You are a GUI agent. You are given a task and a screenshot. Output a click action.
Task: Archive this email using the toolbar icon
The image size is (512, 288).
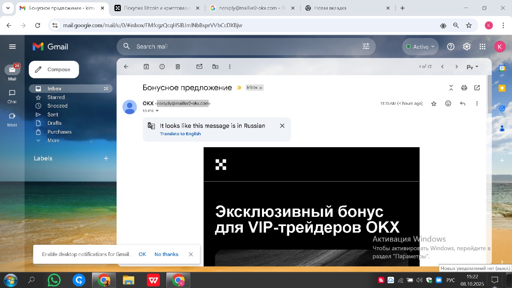(x=146, y=67)
